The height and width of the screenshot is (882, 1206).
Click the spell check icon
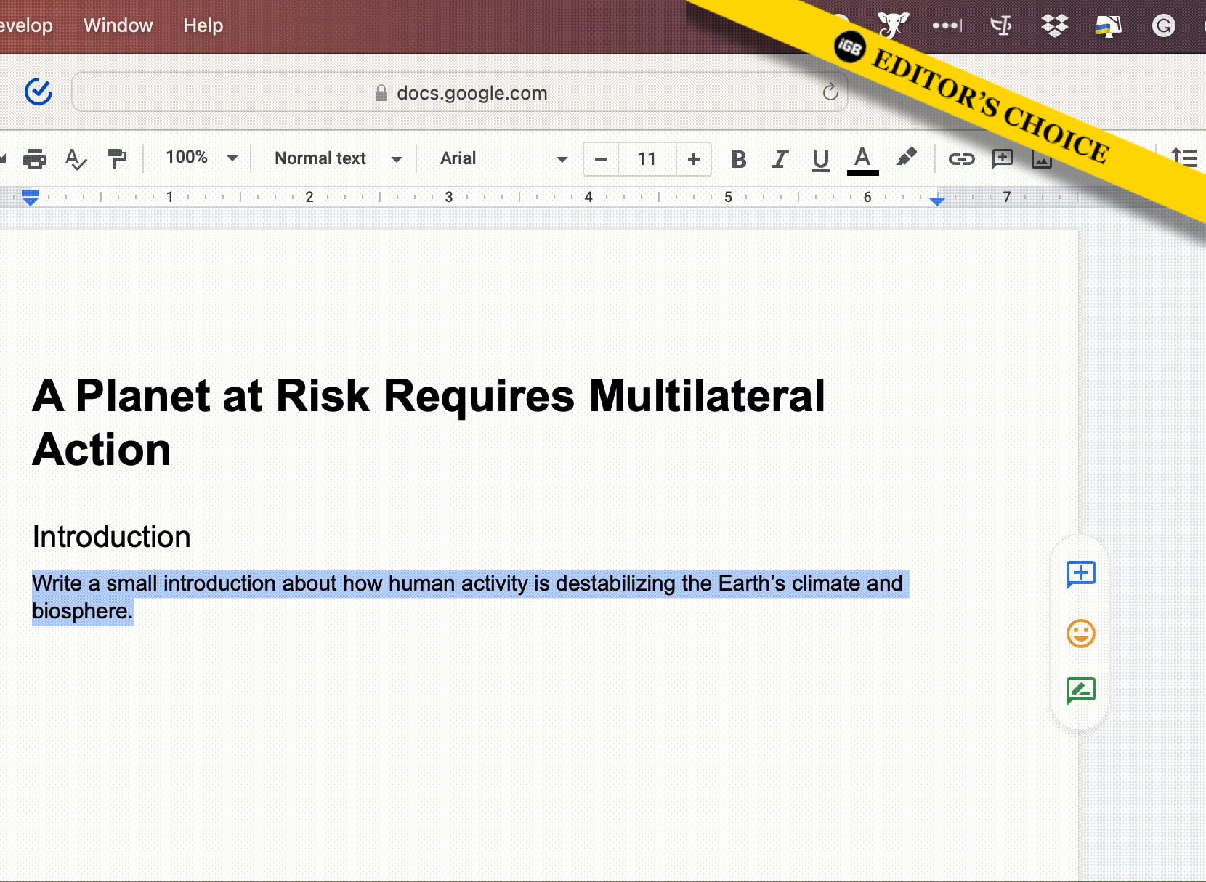tap(76, 158)
